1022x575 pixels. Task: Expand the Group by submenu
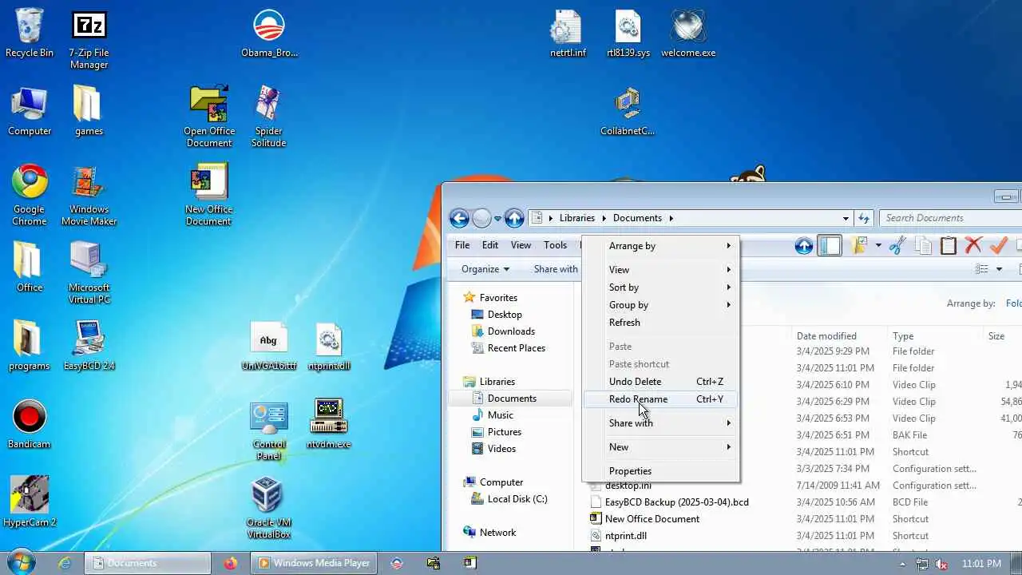(661, 305)
